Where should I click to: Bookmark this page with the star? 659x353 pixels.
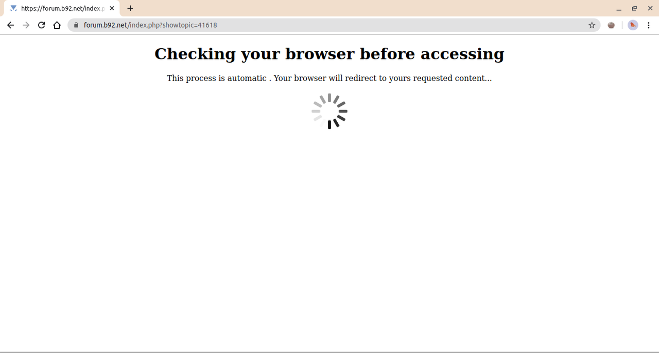click(x=592, y=25)
